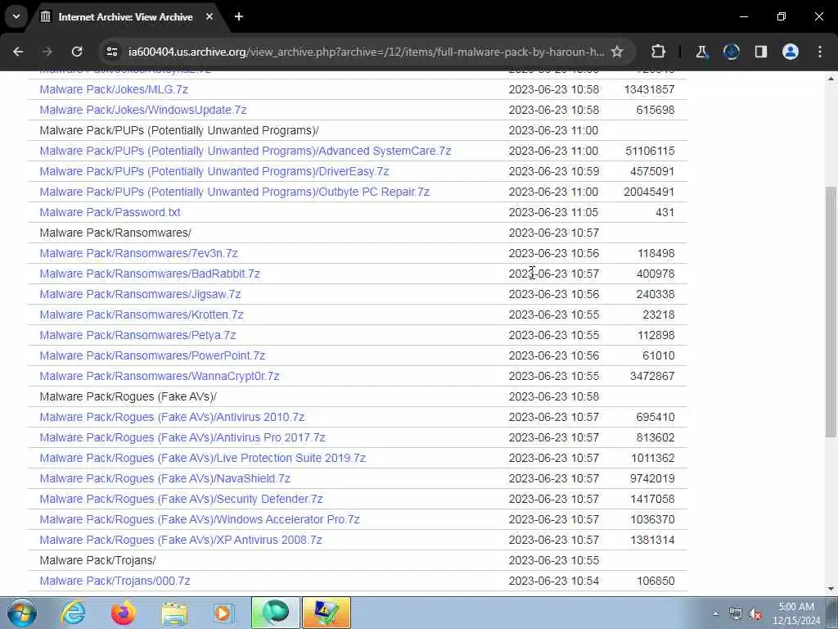This screenshot has width=838, height=629.
Task: Open the Antivirus Pro 2017.7z link
Action: [x=182, y=437]
